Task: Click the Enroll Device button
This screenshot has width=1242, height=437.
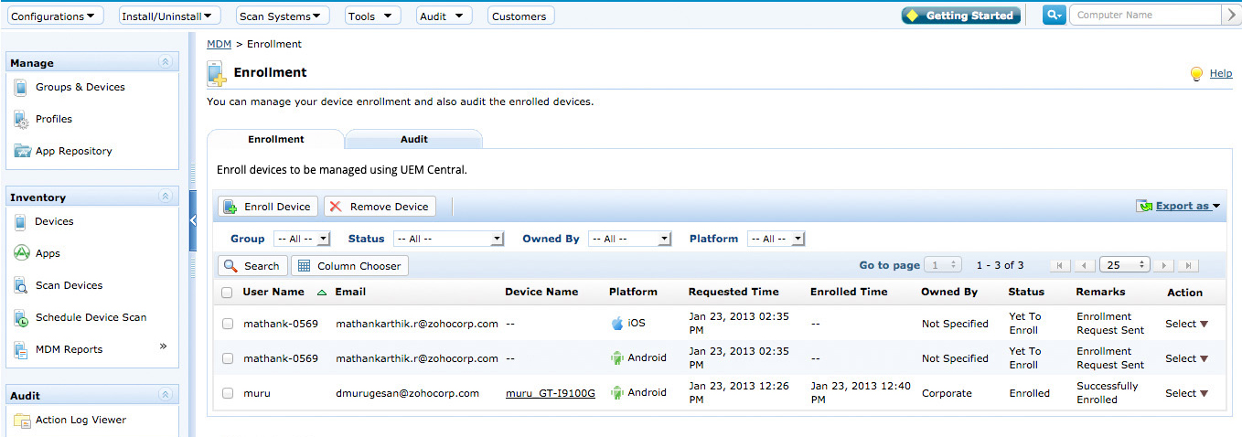Action: click(268, 207)
